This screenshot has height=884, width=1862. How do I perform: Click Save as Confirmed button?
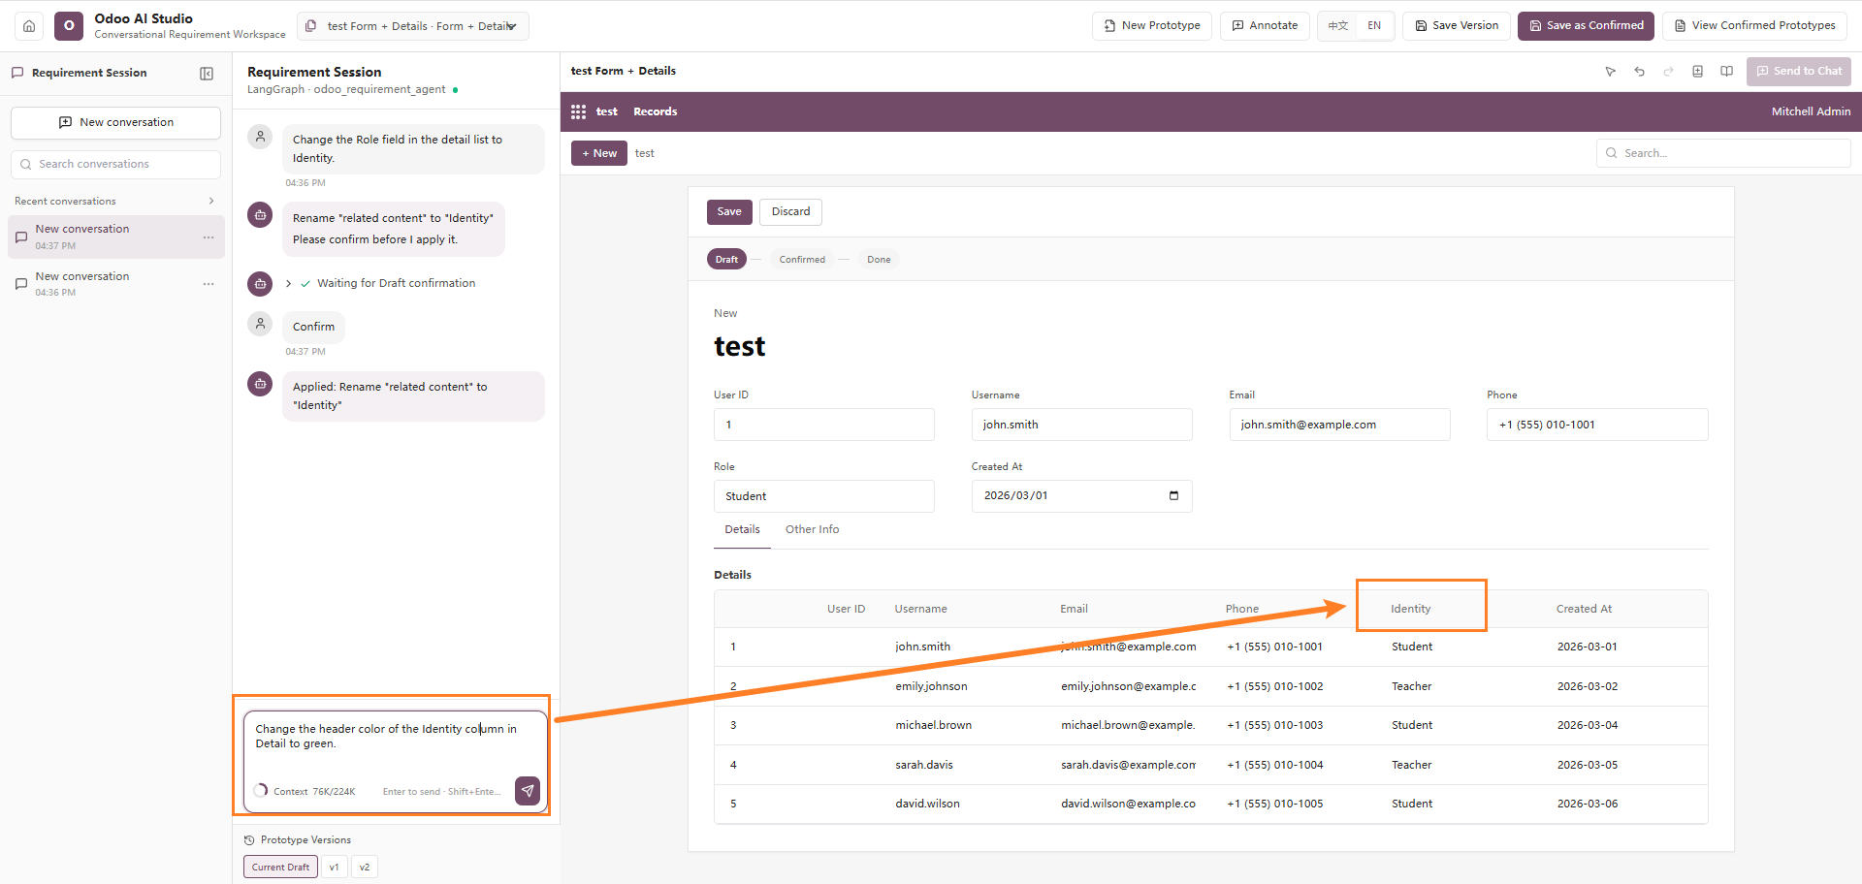(x=1586, y=26)
